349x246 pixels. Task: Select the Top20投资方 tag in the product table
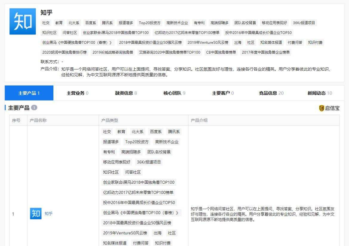click(x=137, y=142)
